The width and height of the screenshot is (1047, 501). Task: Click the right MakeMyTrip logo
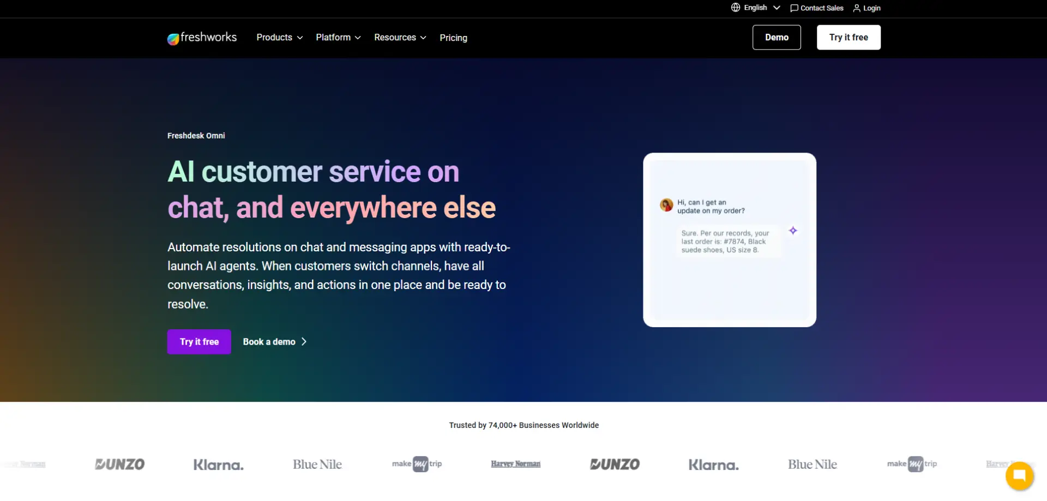pyautogui.click(x=912, y=464)
